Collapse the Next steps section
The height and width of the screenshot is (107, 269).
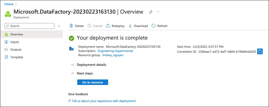tap(82, 73)
